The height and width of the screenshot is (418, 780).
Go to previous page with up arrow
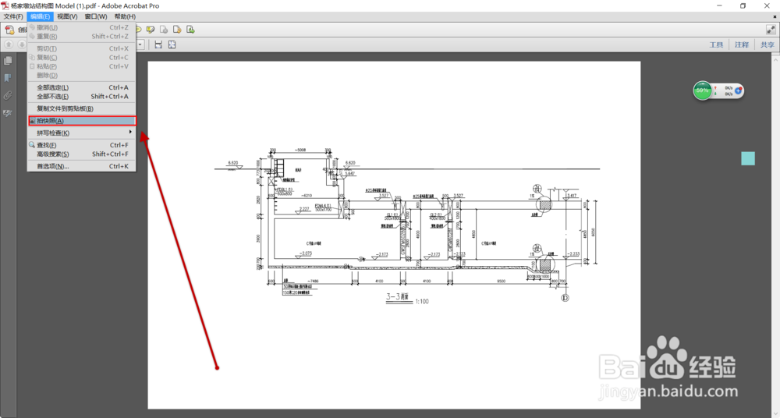pos(9,44)
